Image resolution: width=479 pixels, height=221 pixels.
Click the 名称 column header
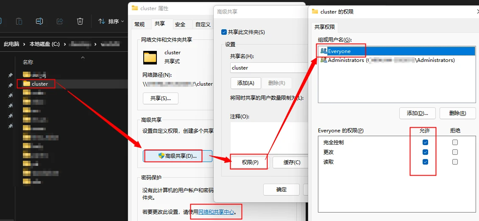[28, 62]
